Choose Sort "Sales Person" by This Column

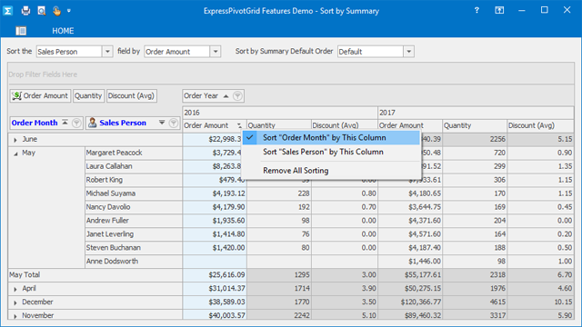[x=331, y=152]
